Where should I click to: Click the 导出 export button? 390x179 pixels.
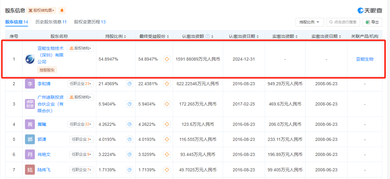pyautogui.click(x=372, y=22)
